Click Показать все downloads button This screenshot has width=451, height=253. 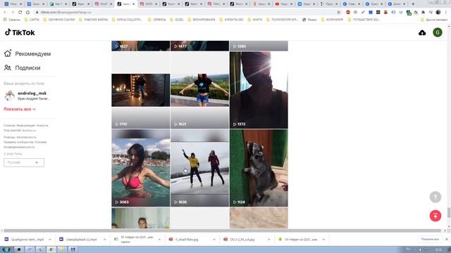430,239
